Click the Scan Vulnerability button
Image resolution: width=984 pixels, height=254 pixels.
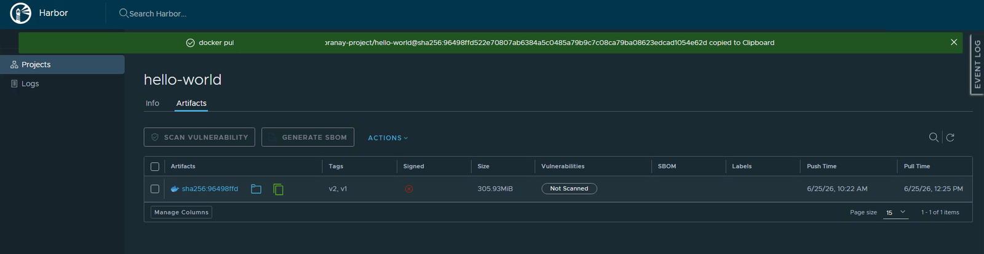pyautogui.click(x=199, y=137)
